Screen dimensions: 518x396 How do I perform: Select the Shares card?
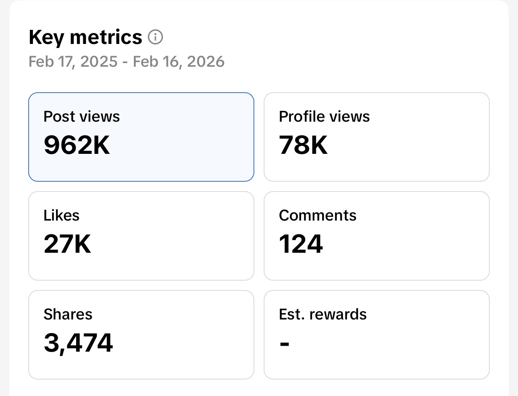point(141,334)
